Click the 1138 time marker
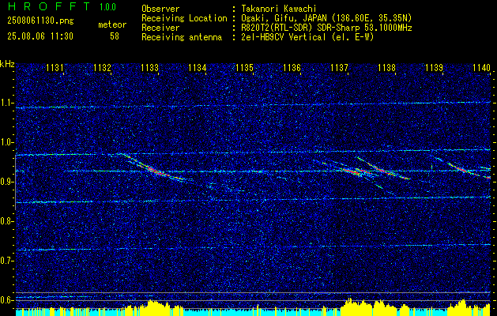The height and width of the screenshot is (316, 497). pos(386,67)
